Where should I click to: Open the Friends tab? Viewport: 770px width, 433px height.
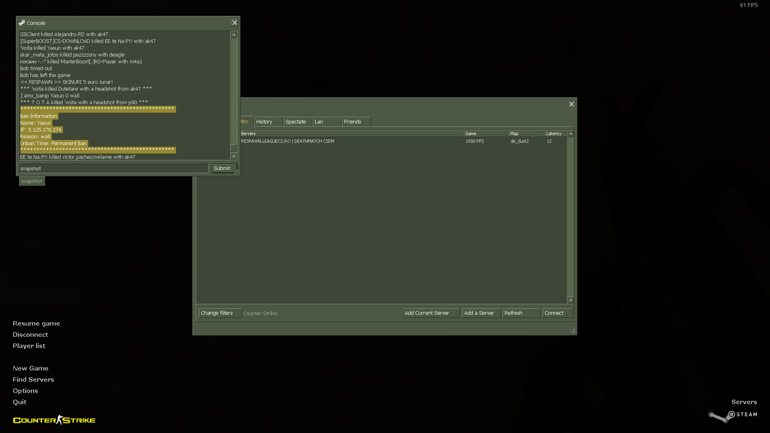[x=356, y=121]
